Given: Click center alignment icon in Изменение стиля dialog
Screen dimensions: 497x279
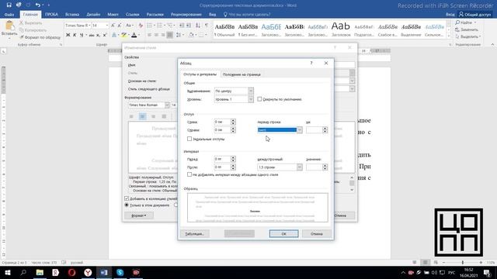Looking at the screenshot, I should tap(142, 116).
